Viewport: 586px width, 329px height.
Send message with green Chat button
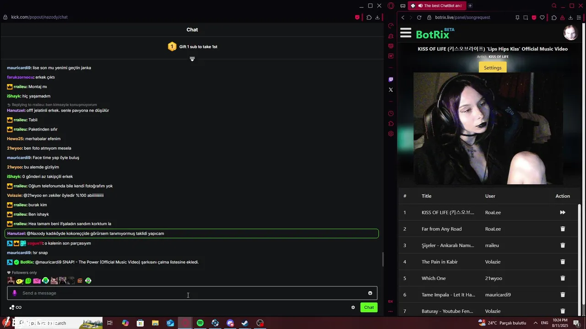(x=369, y=308)
